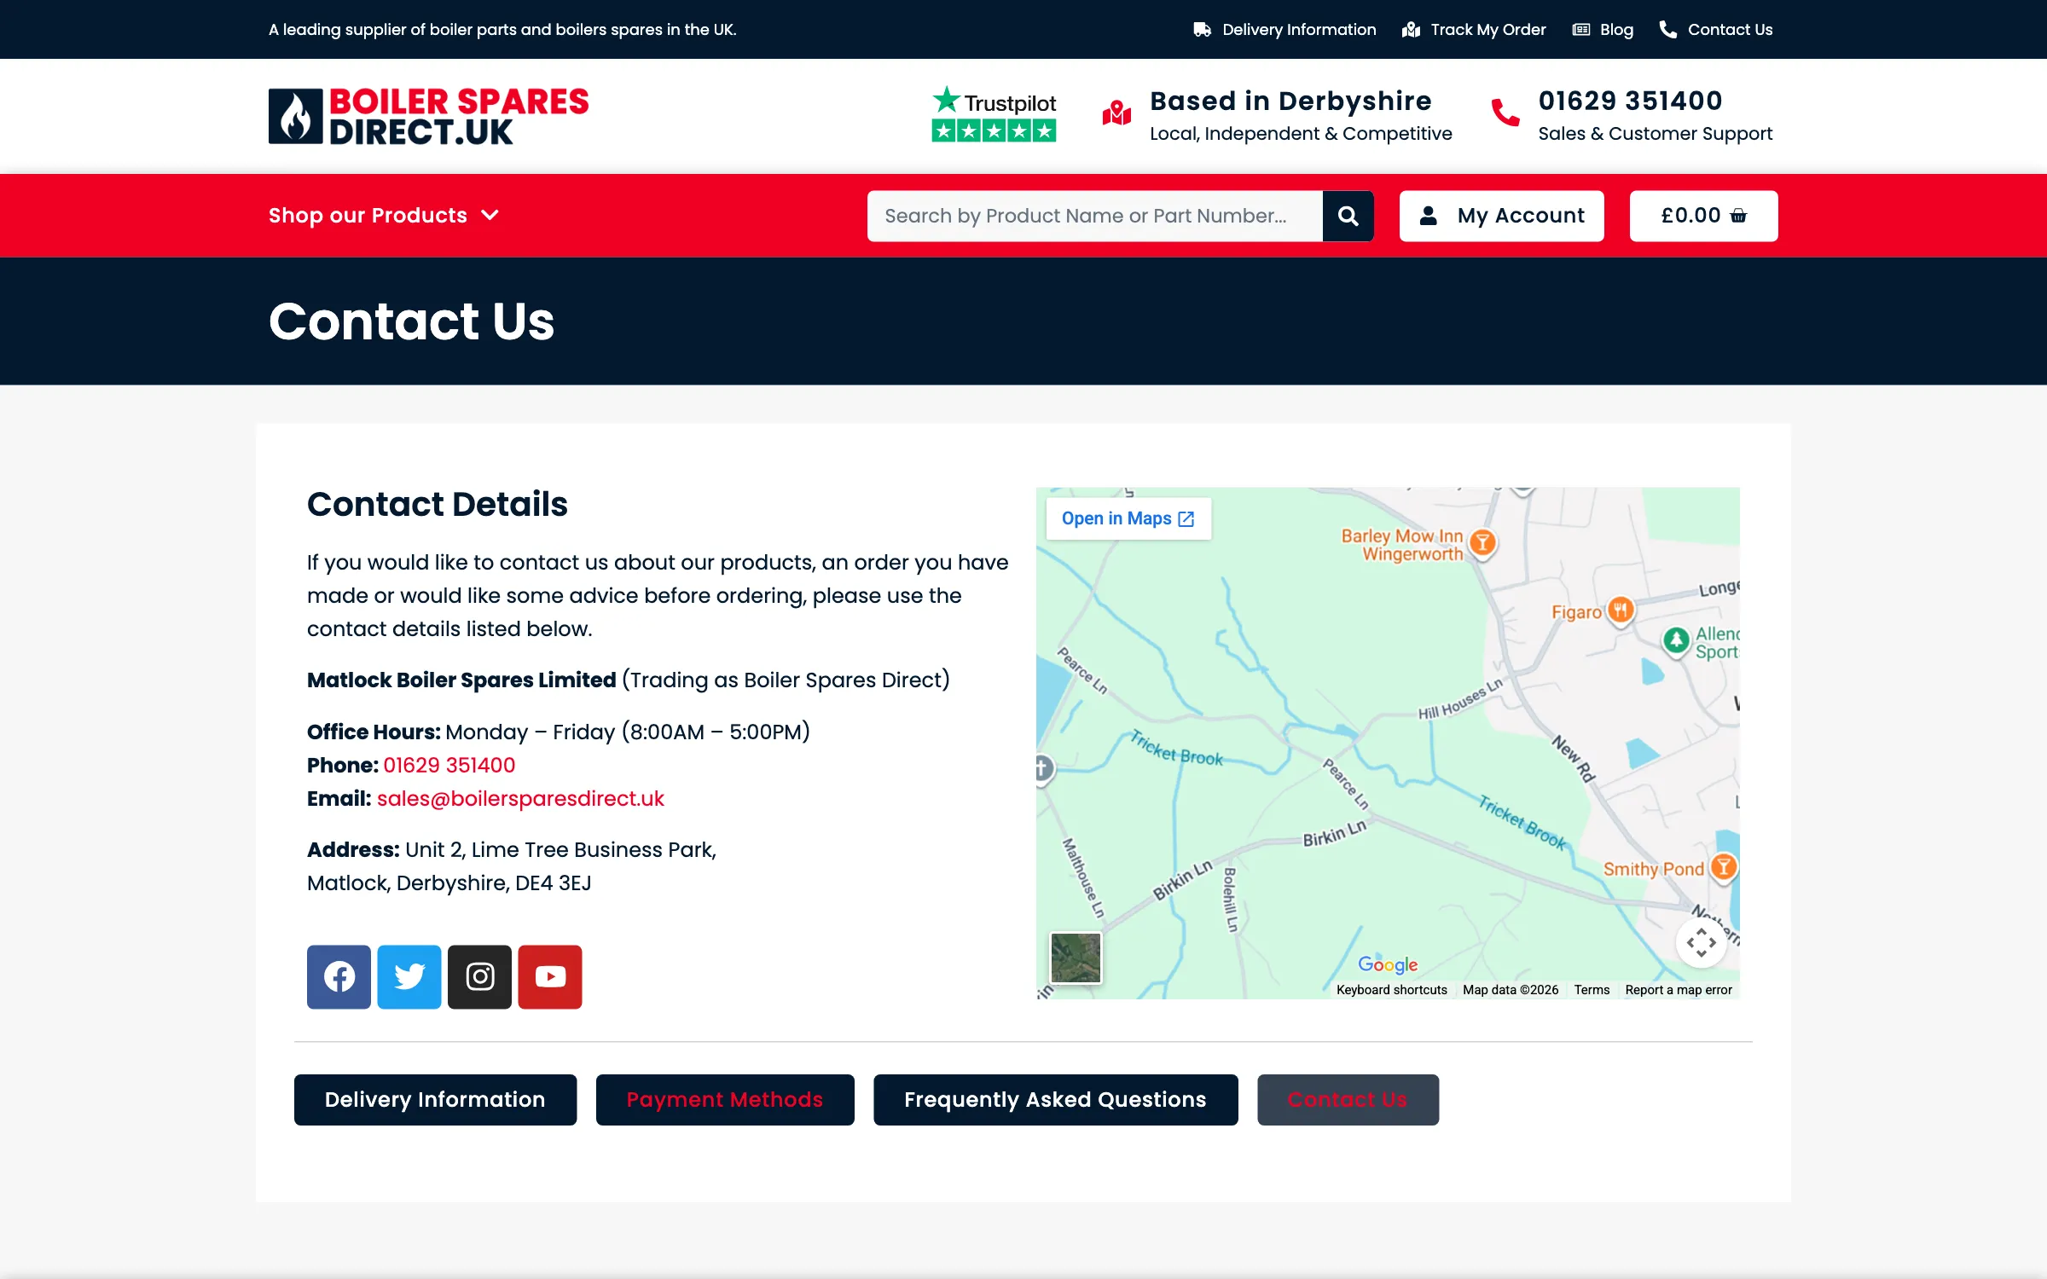Click the Map data ©2026 text
The image size is (2047, 1279).
coord(1511,990)
